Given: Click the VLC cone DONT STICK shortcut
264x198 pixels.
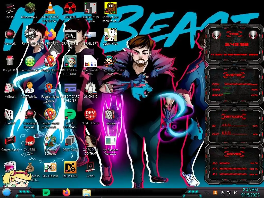Looking at the screenshot, I should pyautogui.click(x=50, y=8).
